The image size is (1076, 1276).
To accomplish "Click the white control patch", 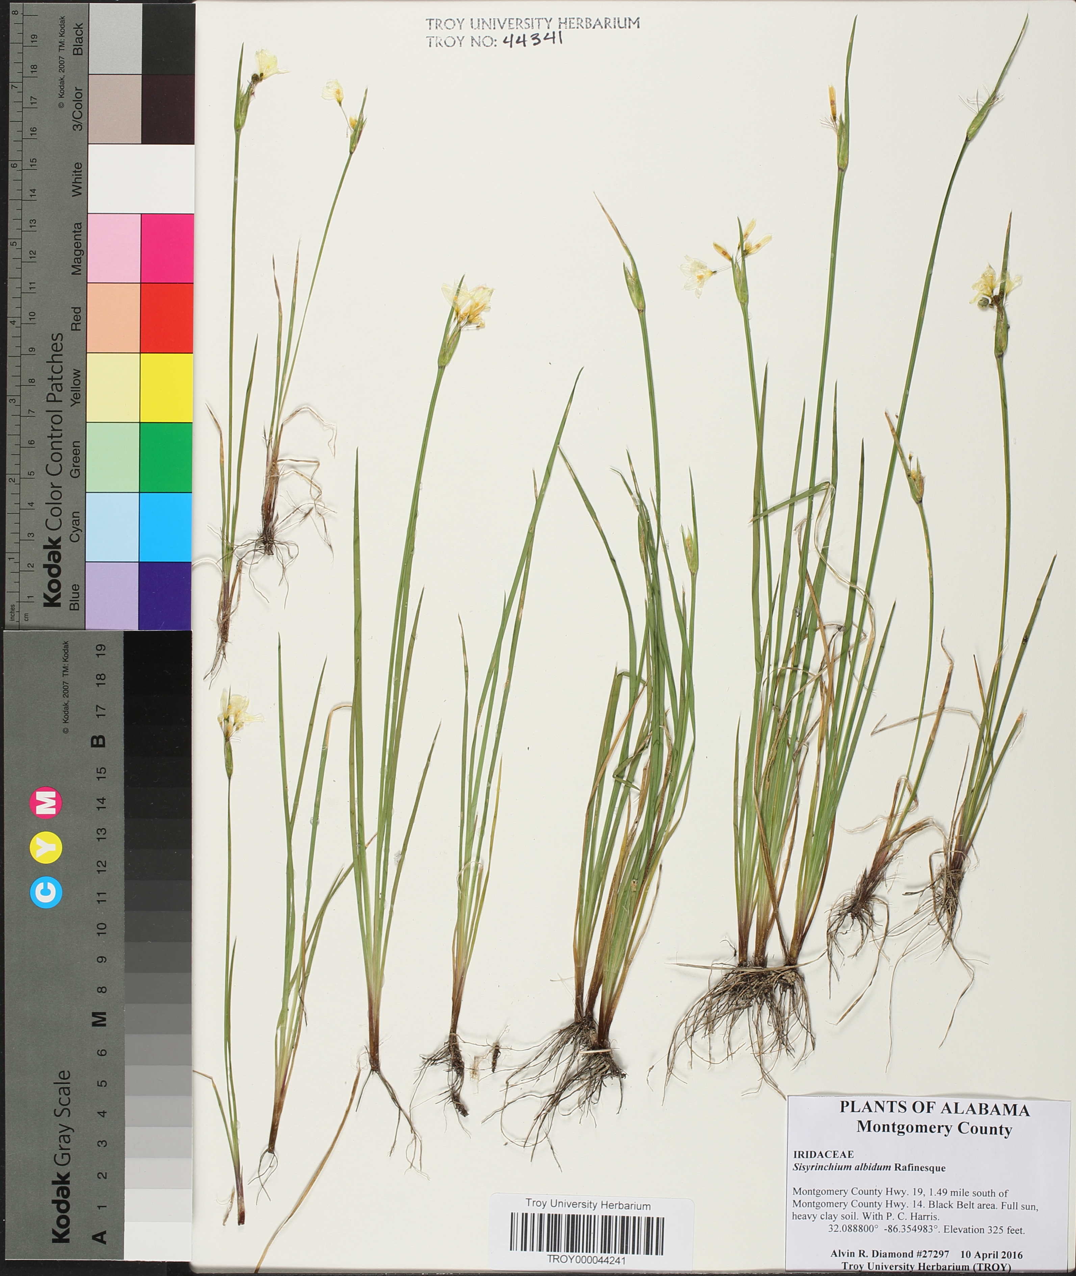I will pos(142,179).
